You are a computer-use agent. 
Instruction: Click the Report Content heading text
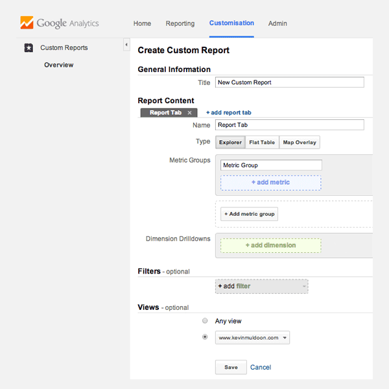[x=166, y=100]
